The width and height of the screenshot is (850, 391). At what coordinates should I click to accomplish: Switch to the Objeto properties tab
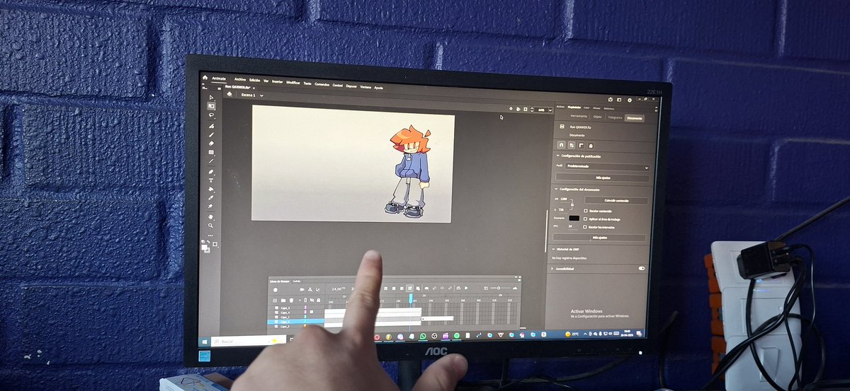pyautogui.click(x=597, y=117)
